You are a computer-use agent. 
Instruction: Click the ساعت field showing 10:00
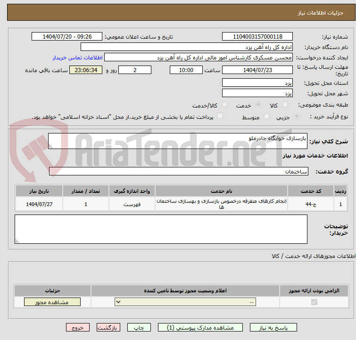coord(186,70)
